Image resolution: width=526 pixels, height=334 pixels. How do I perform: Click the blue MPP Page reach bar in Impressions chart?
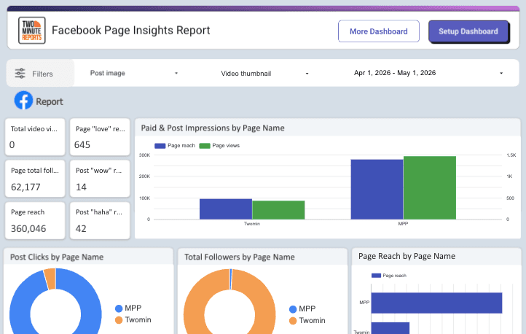click(x=377, y=190)
